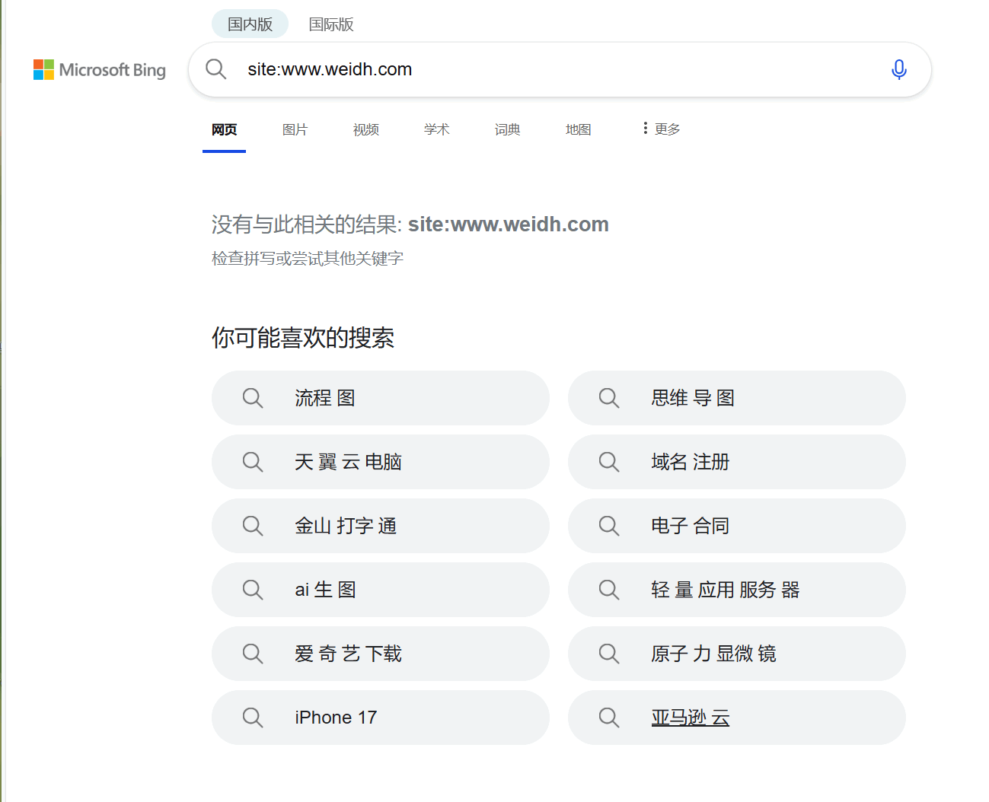Viewport: 989px width, 802px height.
Task: Click magnifier icon beside 亚马逊 云
Action: [609, 718]
